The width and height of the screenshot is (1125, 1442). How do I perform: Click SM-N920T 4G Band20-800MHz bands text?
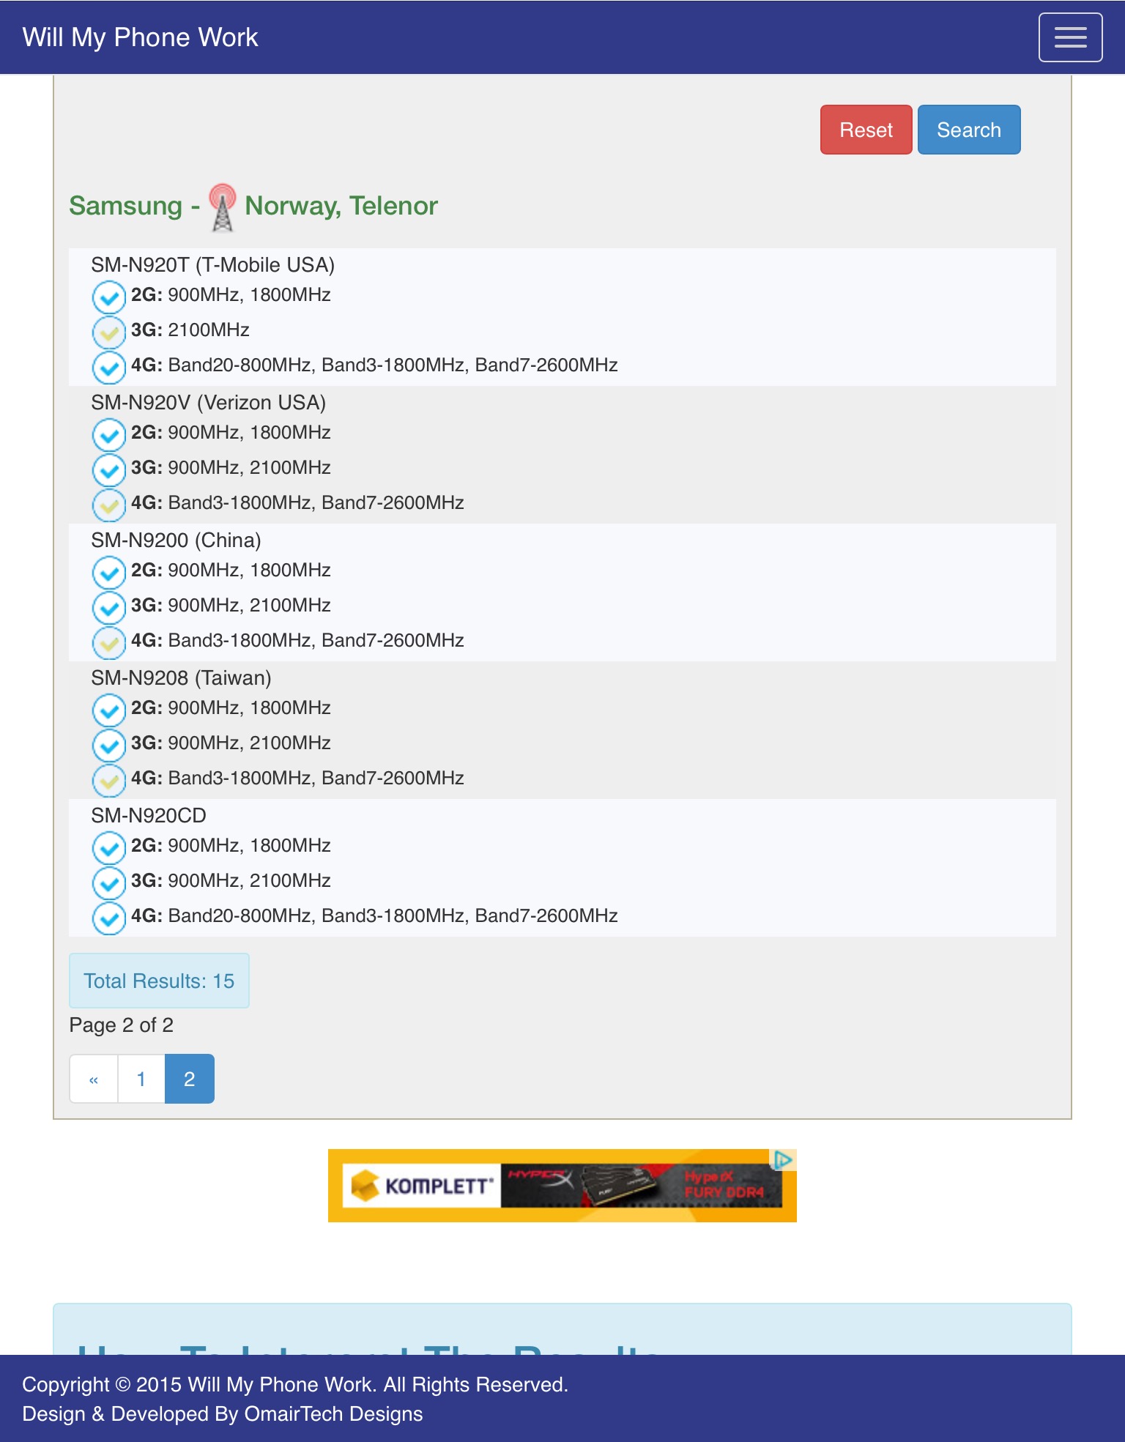(x=393, y=365)
